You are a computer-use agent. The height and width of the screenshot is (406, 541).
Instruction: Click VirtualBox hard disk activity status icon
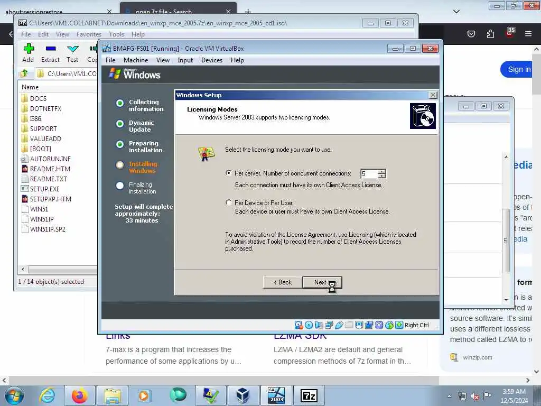pos(299,325)
